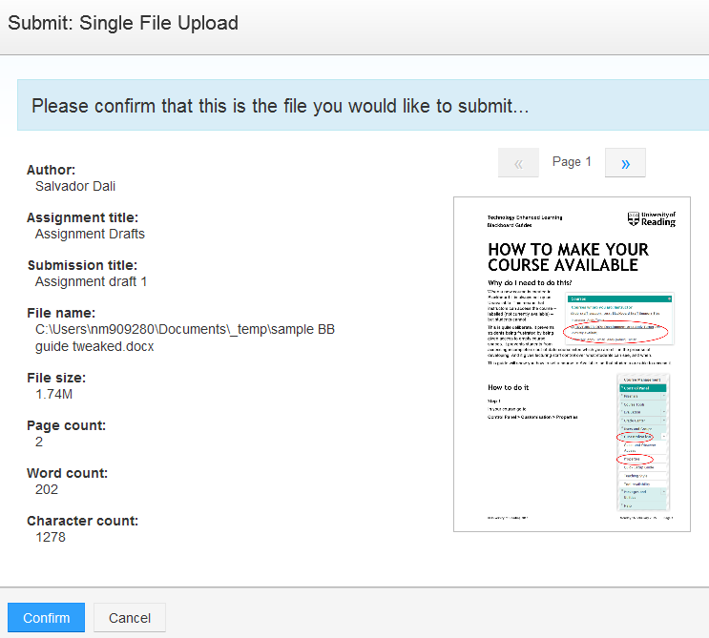This screenshot has width=709, height=638.
Task: Click the University of Reading logo in preview
Action: click(x=652, y=219)
